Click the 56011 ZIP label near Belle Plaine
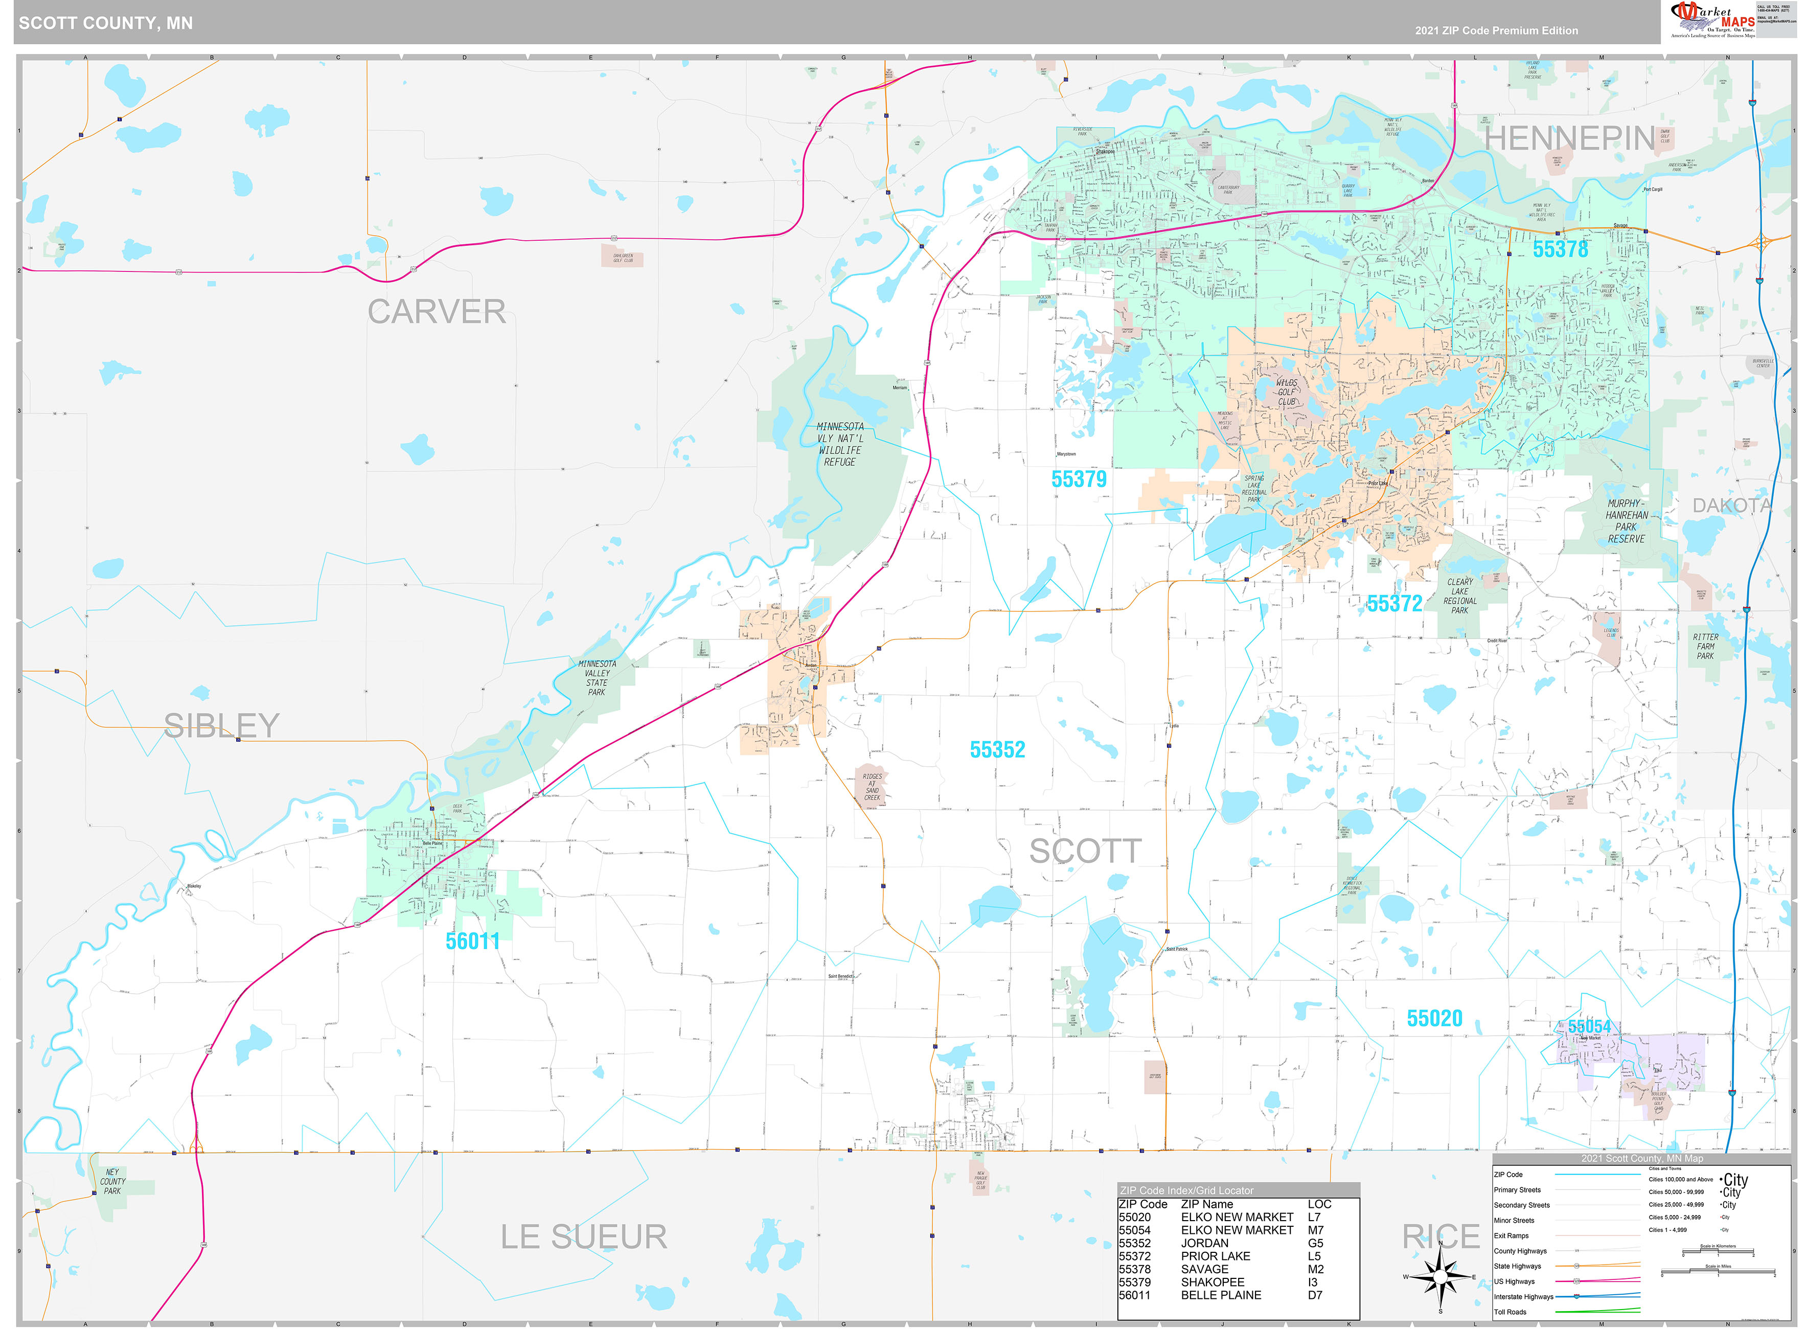 point(472,941)
